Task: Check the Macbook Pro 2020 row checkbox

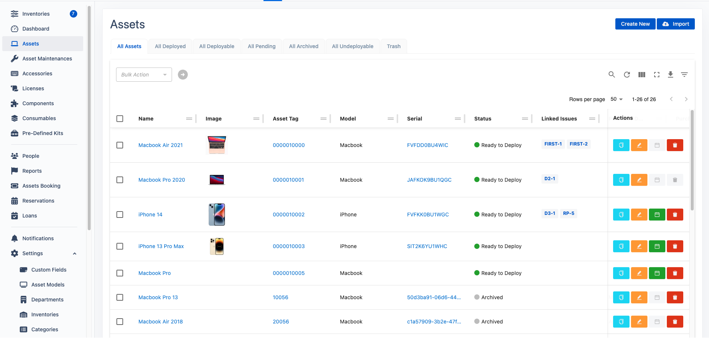Action: click(x=120, y=180)
